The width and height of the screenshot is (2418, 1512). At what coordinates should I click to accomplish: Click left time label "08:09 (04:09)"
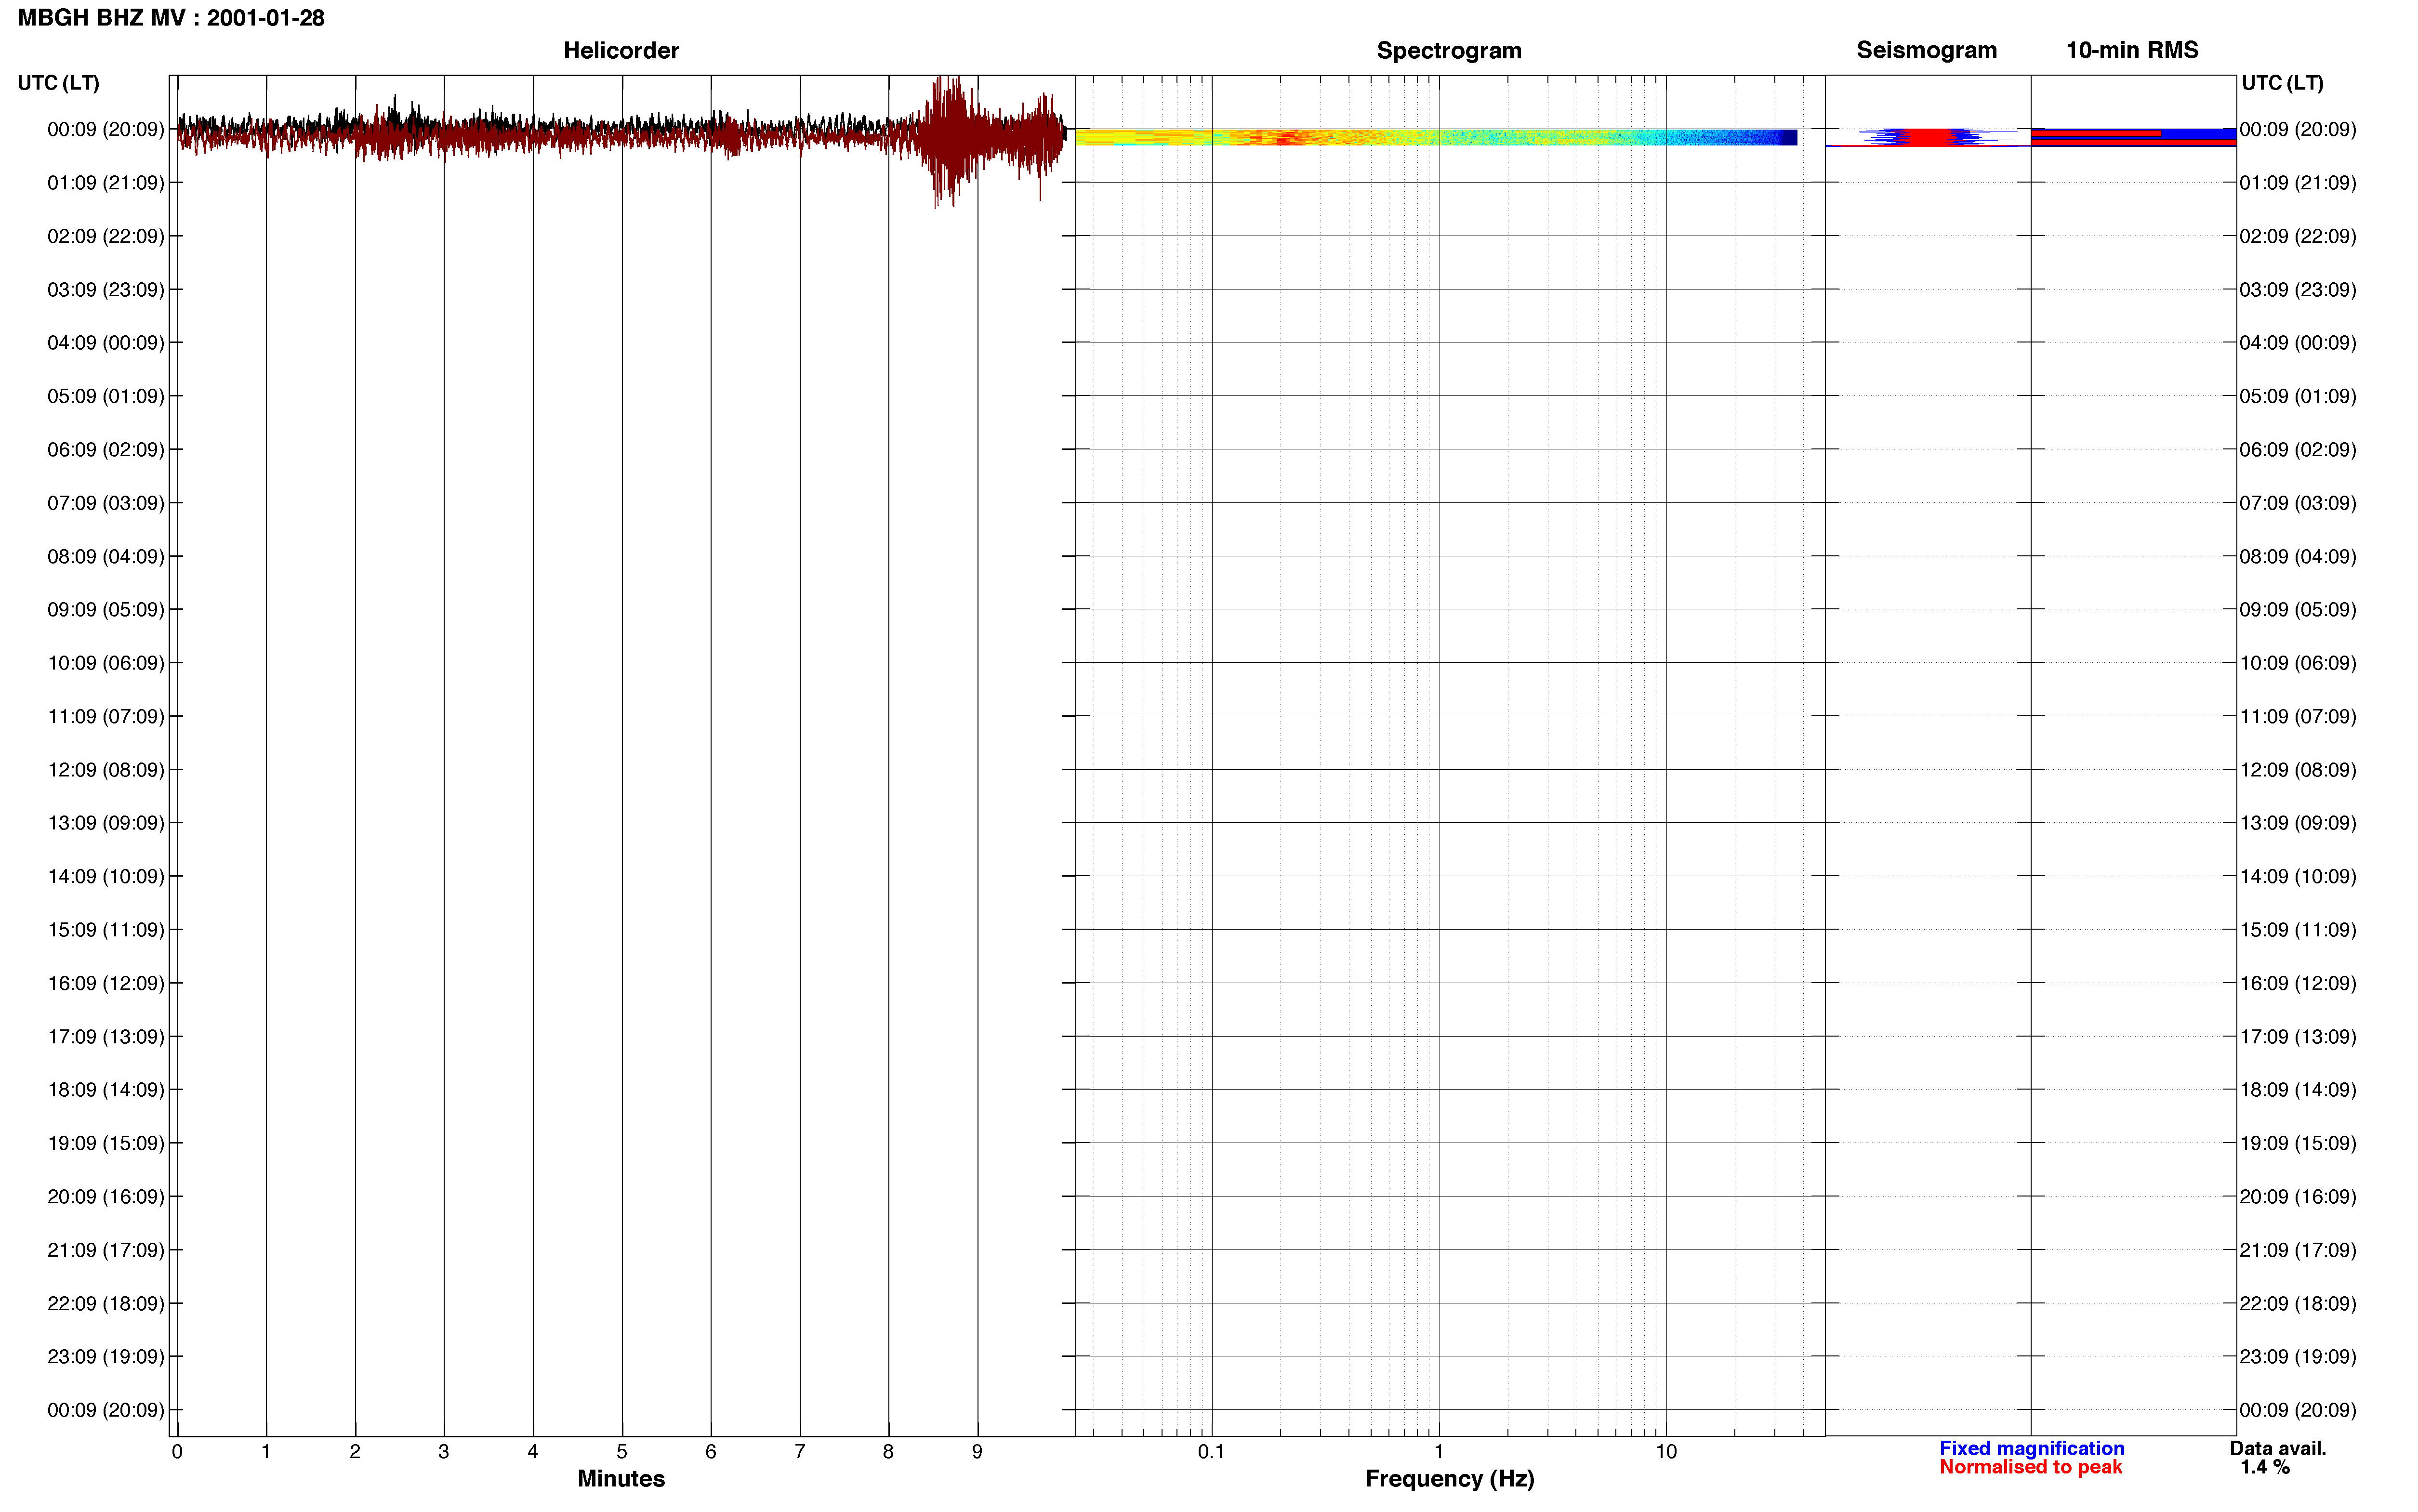point(105,556)
